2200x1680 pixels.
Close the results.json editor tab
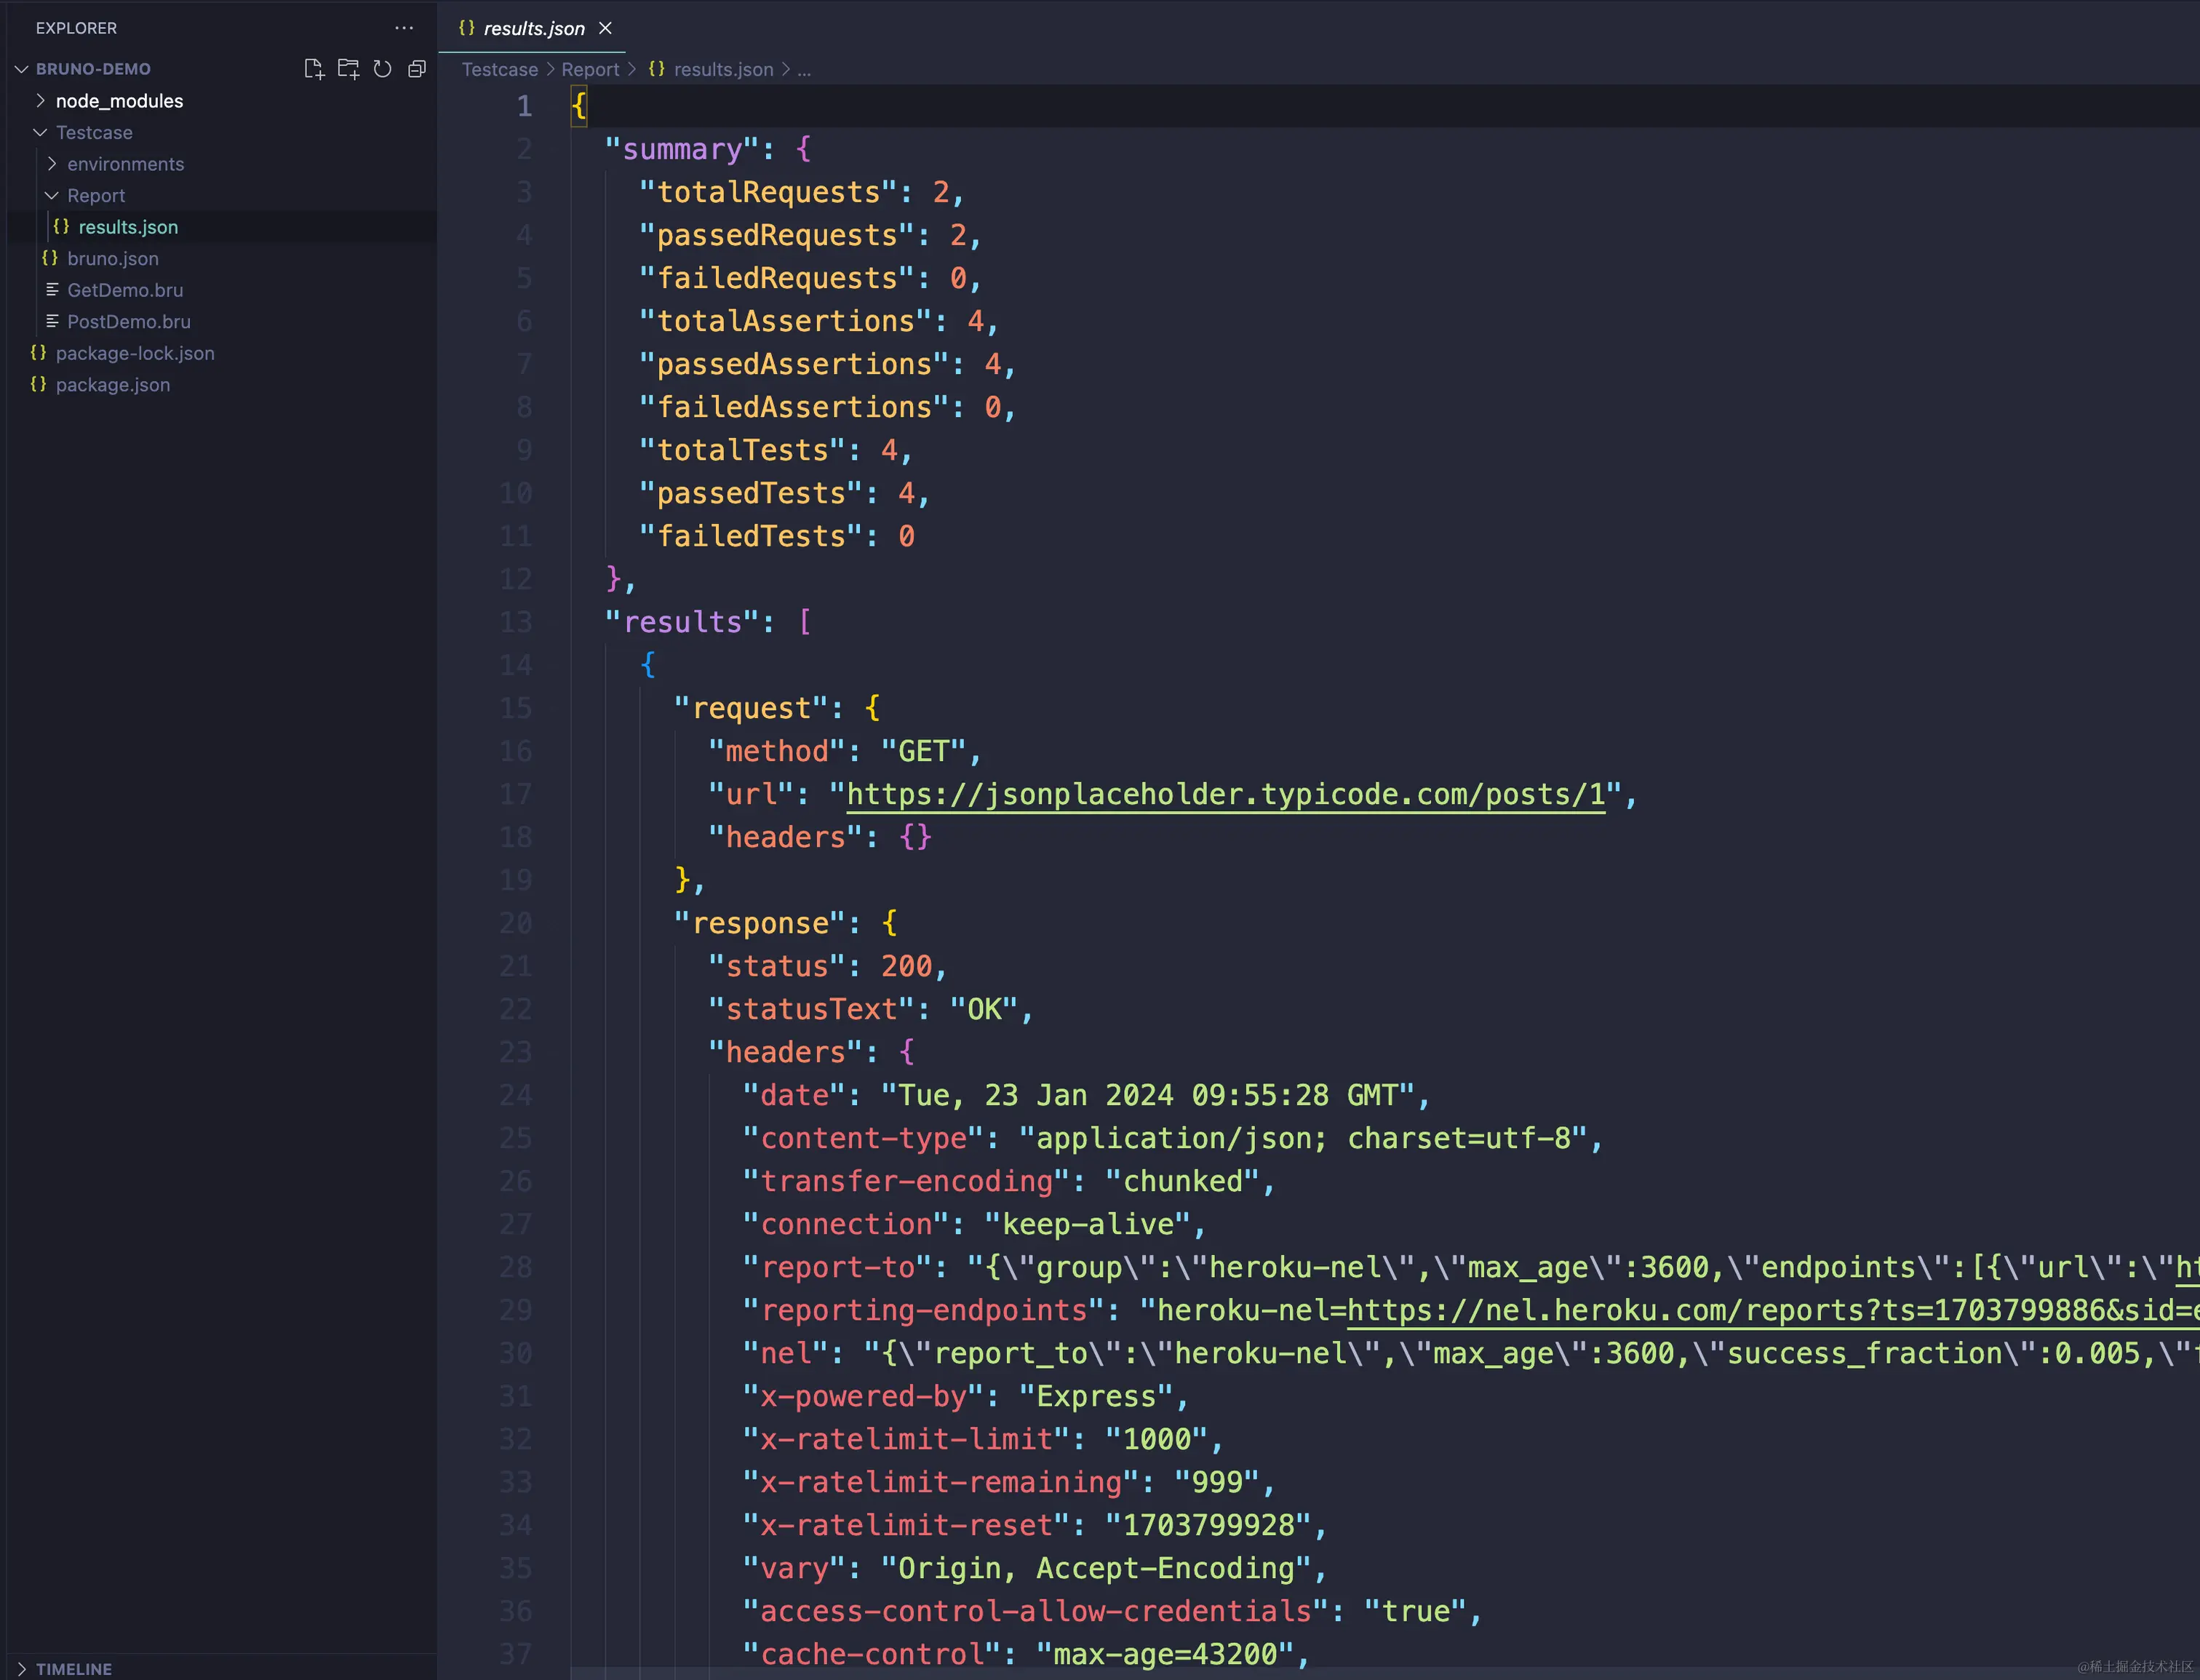pos(605,28)
